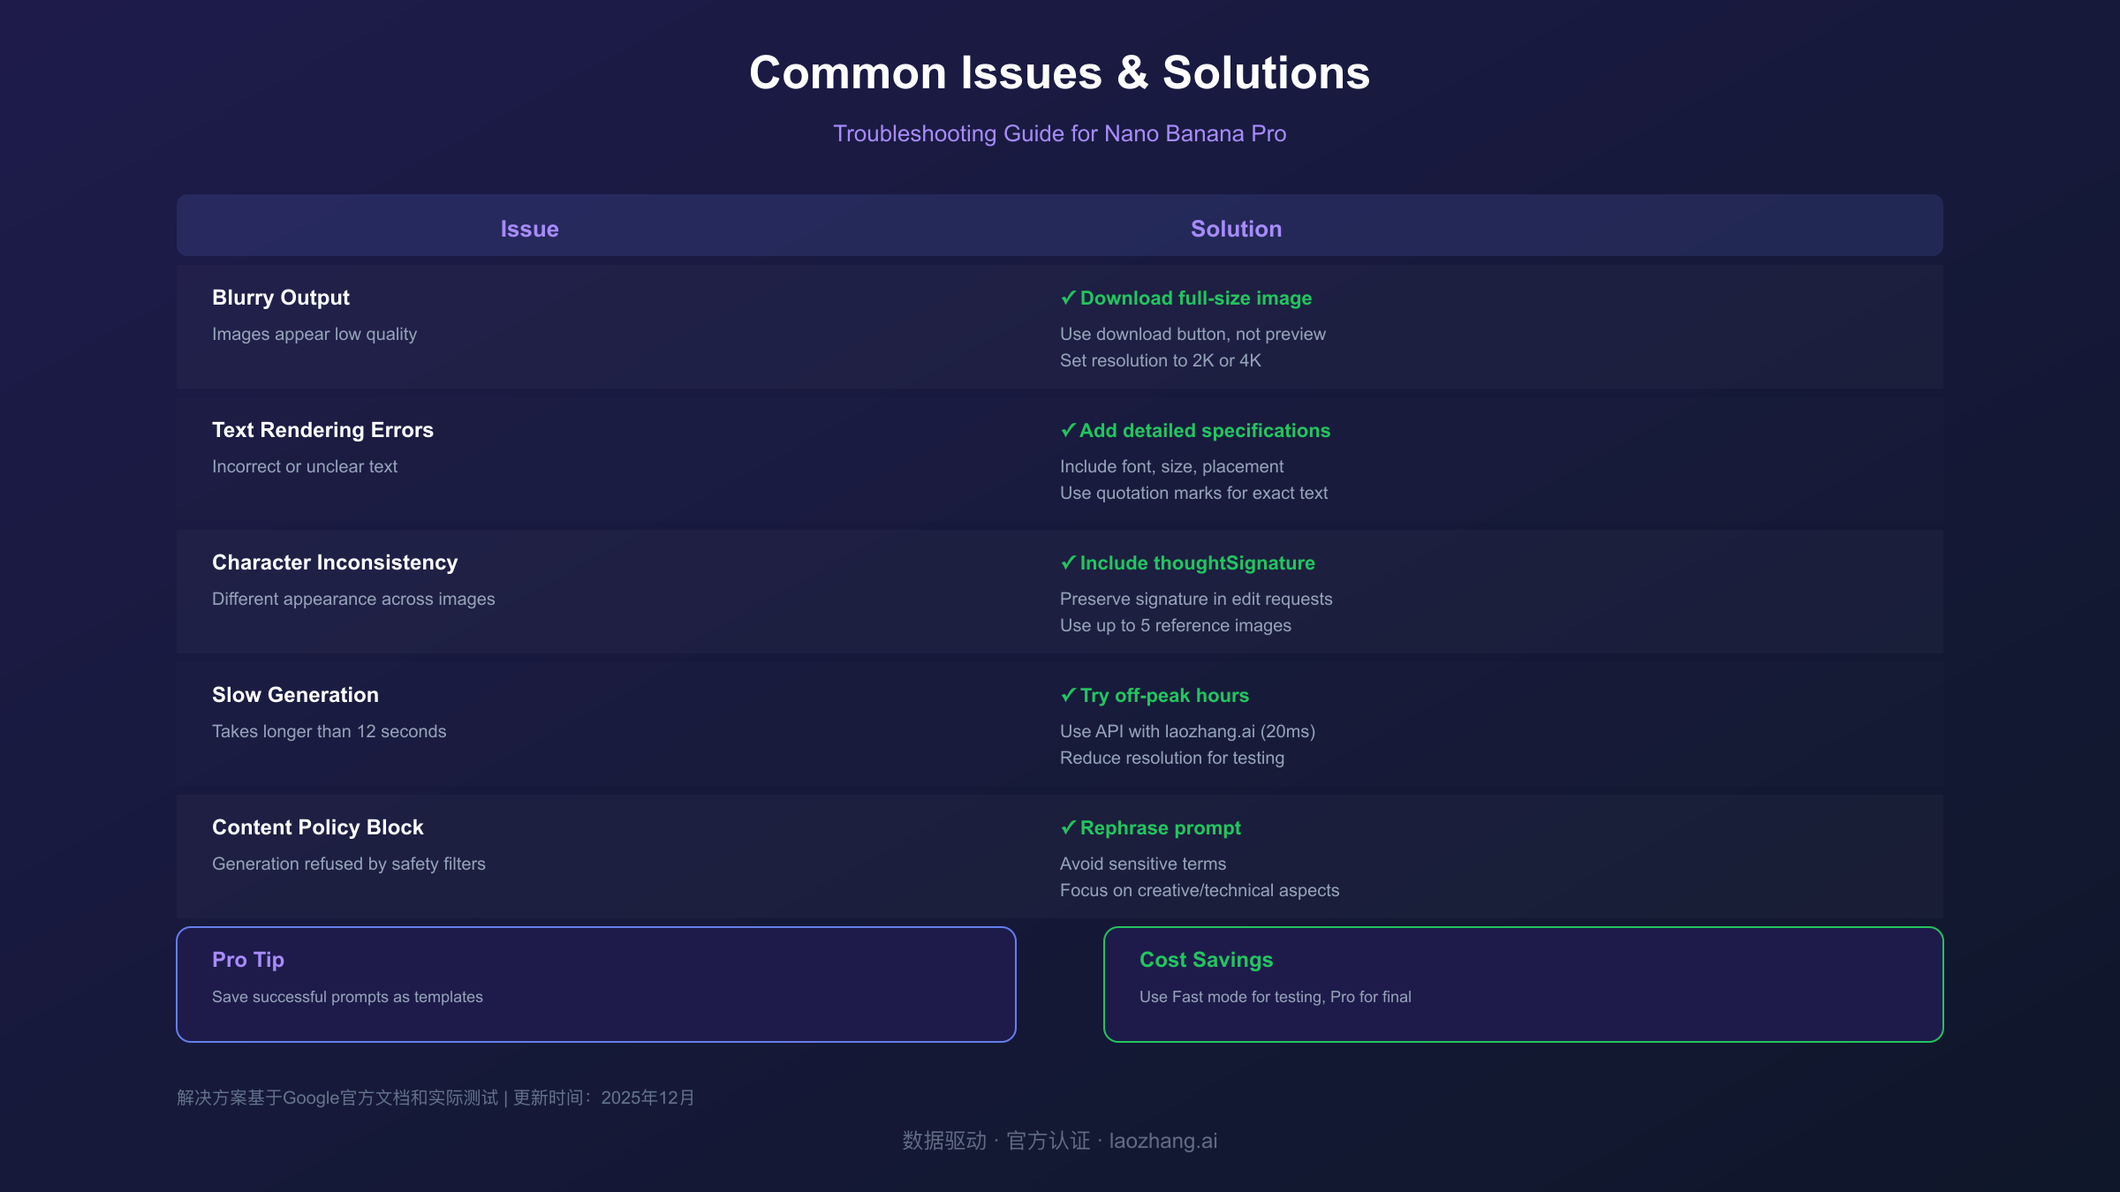Viewport: 2120px width, 1192px height.
Task: Select the 'Solution' column header
Action: tap(1236, 228)
